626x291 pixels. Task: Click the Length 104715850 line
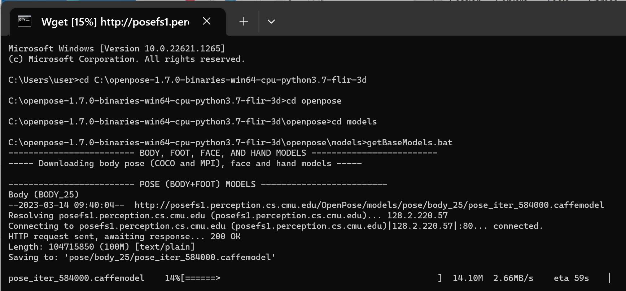click(x=101, y=247)
